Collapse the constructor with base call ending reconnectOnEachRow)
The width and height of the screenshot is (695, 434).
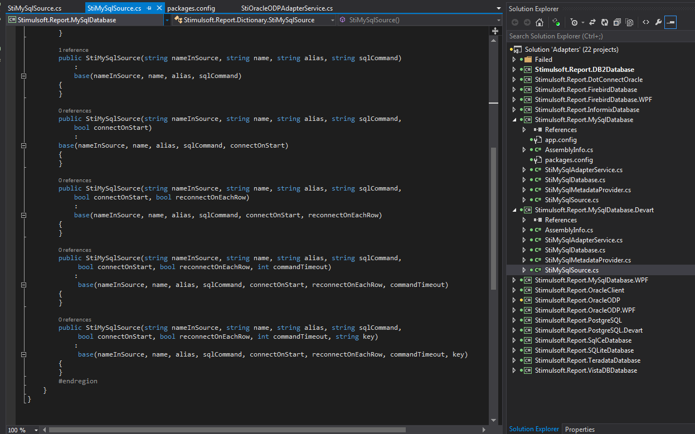[x=23, y=215]
